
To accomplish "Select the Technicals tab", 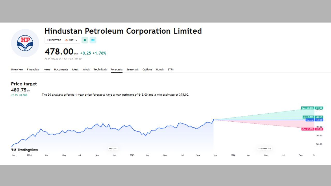I will 100,69.
